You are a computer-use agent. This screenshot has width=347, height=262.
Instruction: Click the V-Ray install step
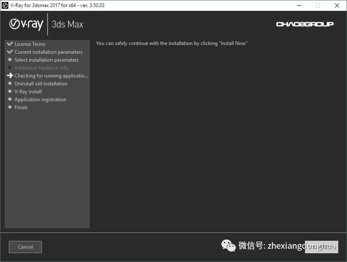(x=28, y=92)
